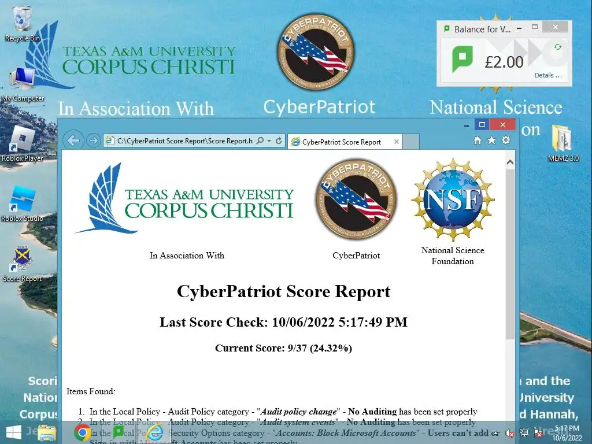Switch to Internet Explorer on the taskbar
592x444 pixels.
coord(154,432)
